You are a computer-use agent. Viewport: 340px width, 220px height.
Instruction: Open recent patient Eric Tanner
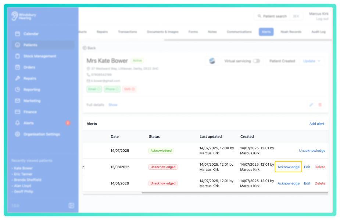click(23, 174)
